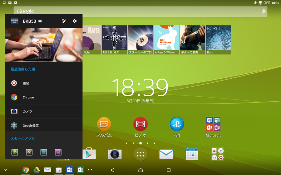Open the アルバム album app
281x175 pixels.
[x=104, y=124]
